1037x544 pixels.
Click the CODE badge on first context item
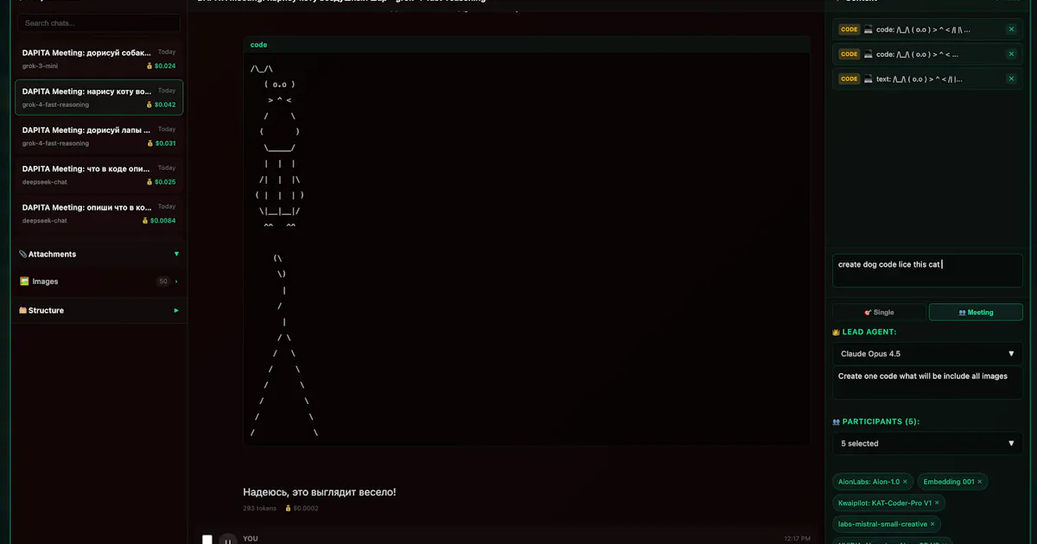pos(849,29)
